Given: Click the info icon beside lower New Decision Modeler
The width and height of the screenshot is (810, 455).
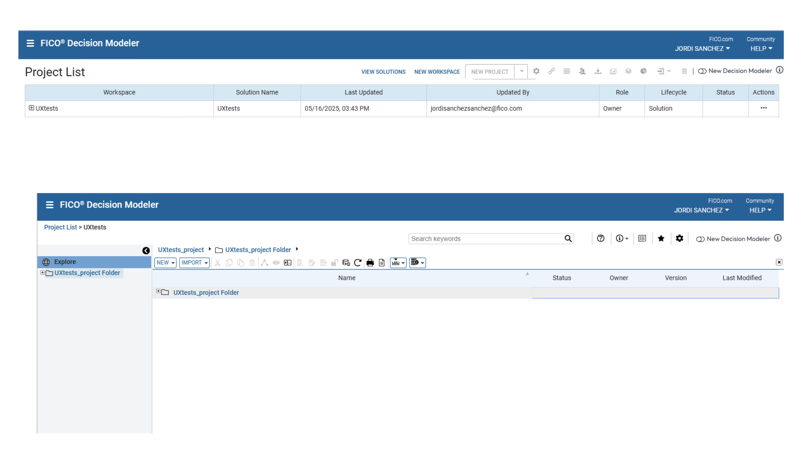Looking at the screenshot, I should point(778,238).
